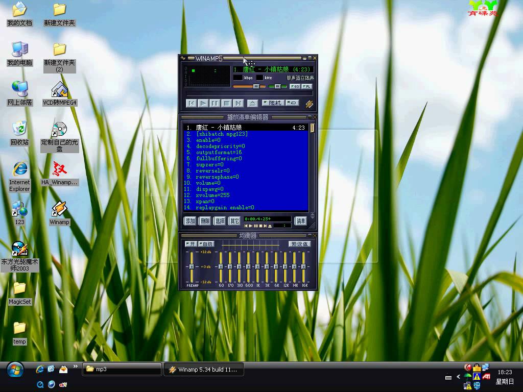Click the 16K equalizer band slider

(303, 266)
